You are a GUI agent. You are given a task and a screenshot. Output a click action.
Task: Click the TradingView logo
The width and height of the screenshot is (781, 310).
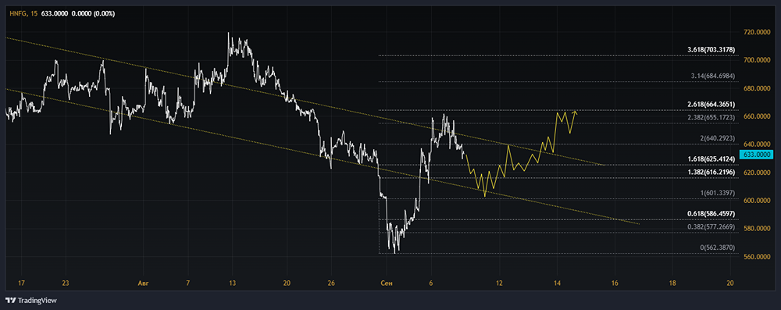pyautogui.click(x=31, y=301)
